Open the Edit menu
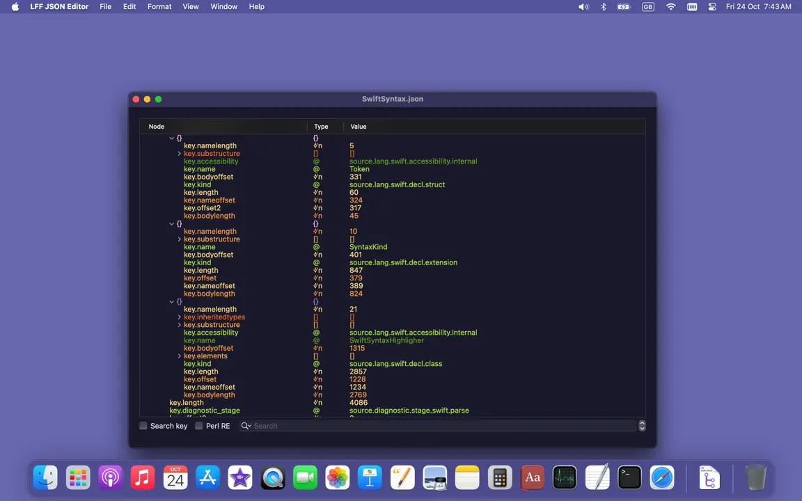 129,7
